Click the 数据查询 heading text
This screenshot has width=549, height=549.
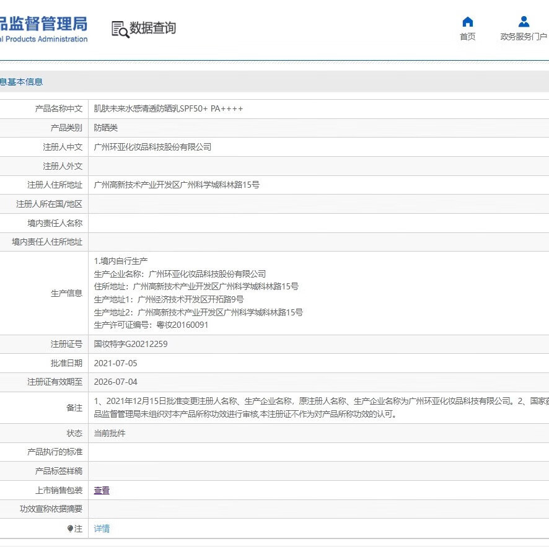[152, 29]
